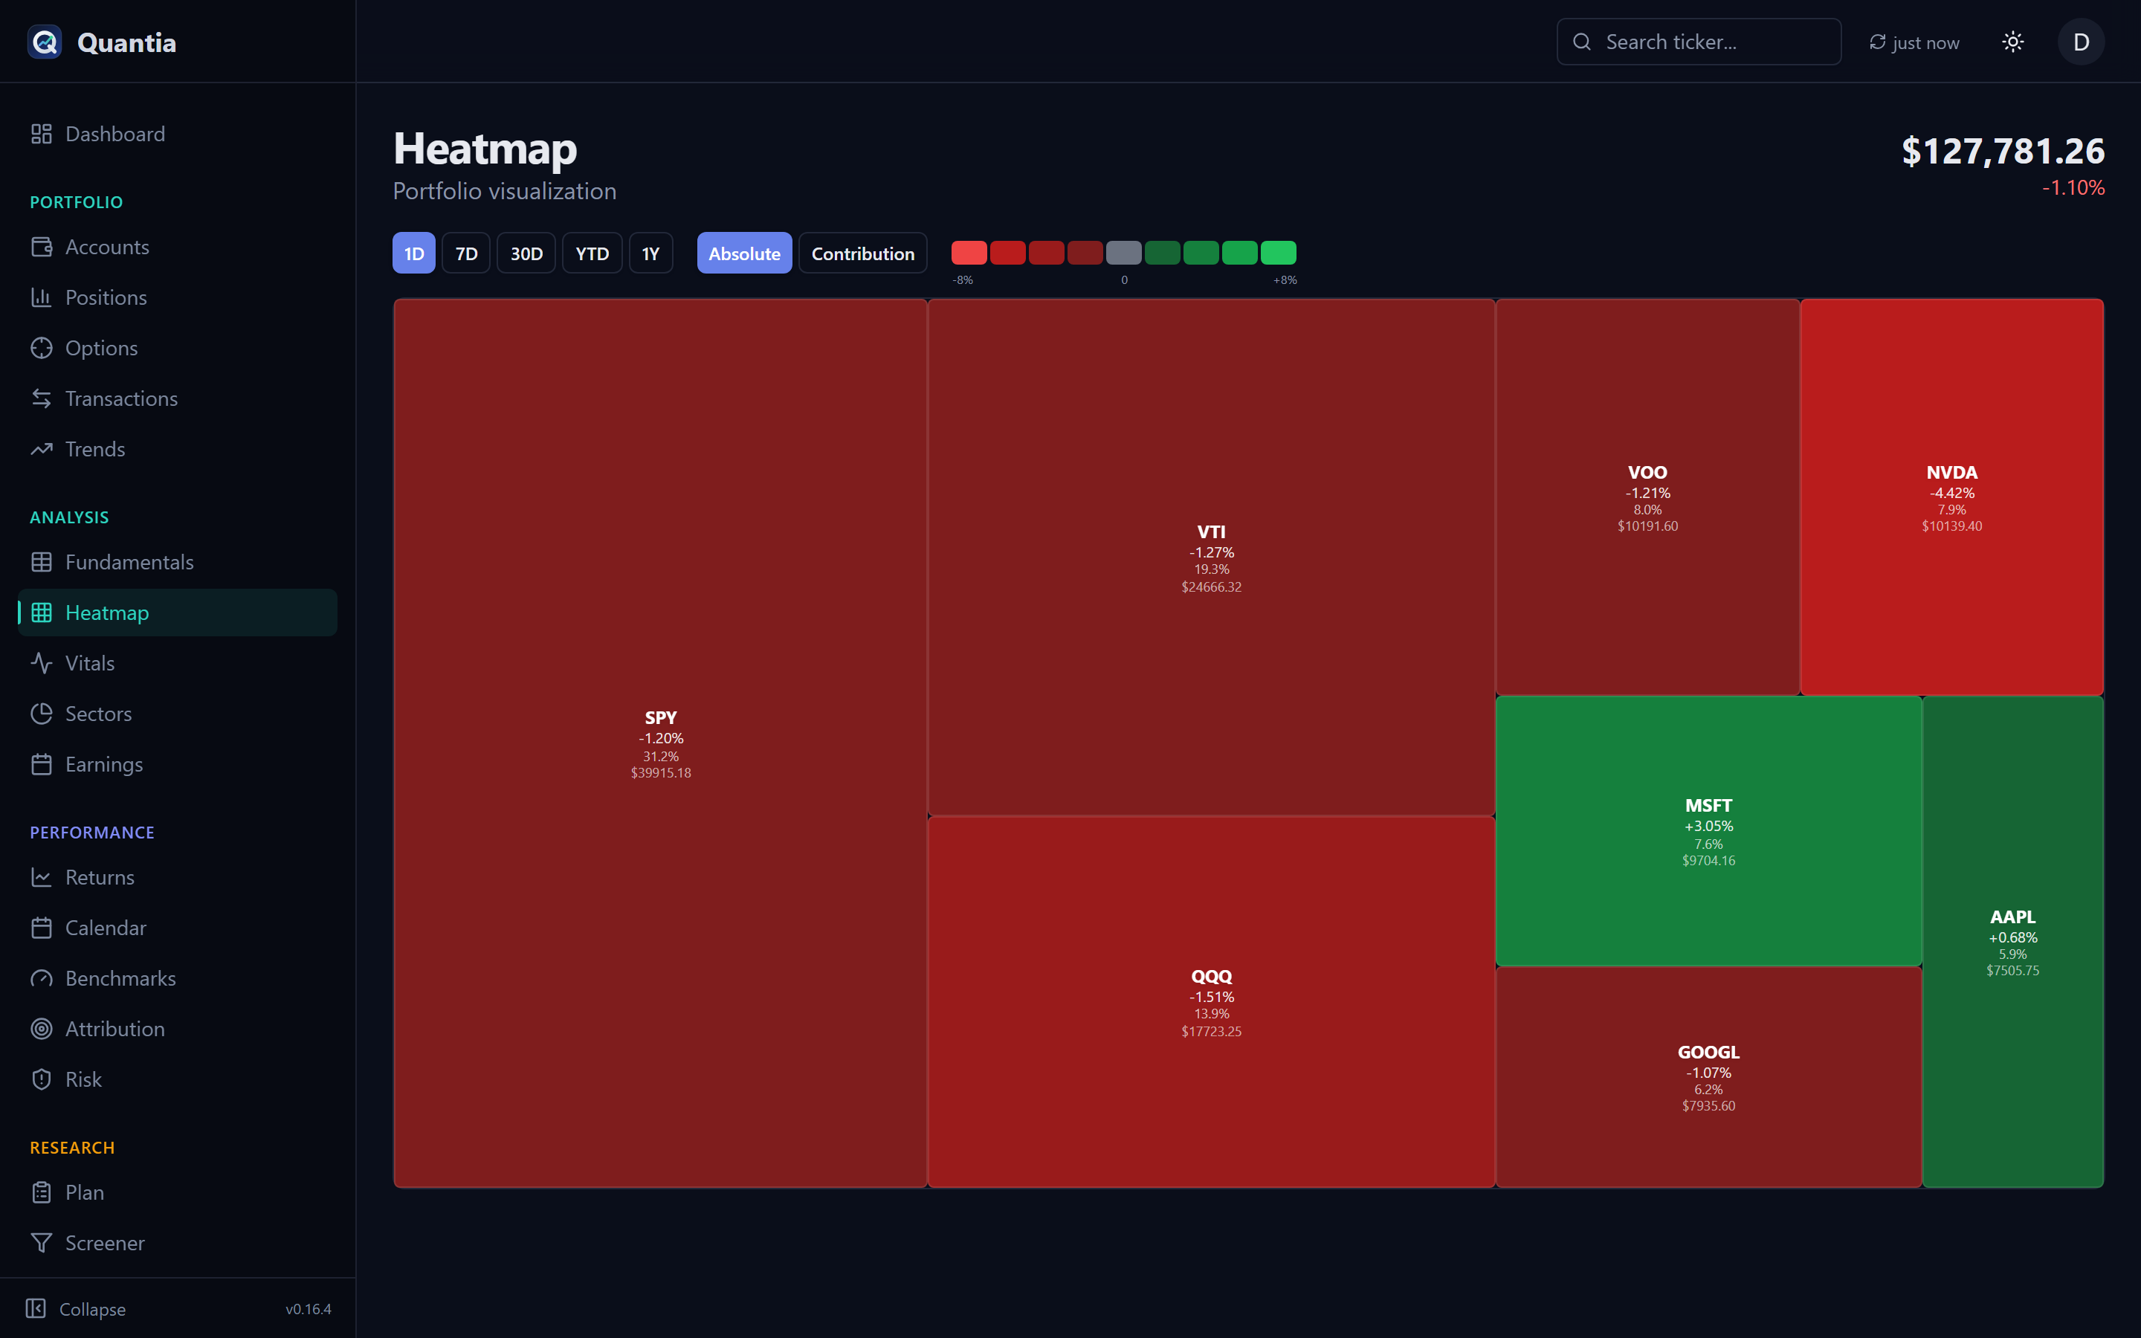Click the brightest red -8% legend swatch
The height and width of the screenshot is (1338, 2141).
(x=969, y=253)
